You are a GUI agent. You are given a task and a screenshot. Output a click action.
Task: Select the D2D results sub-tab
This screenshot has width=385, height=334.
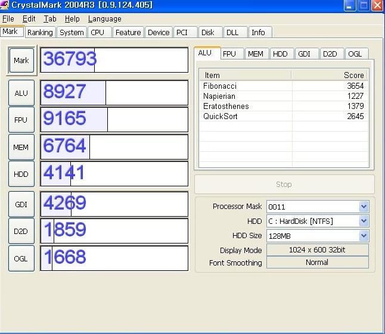[332, 54]
